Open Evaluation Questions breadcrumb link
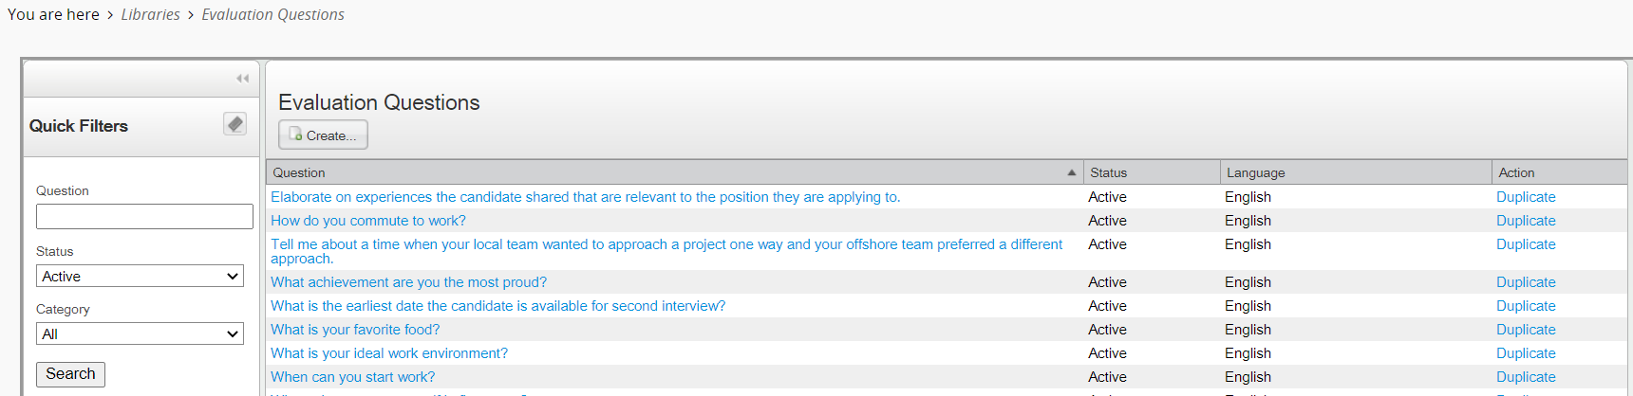1633x396 pixels. (272, 14)
